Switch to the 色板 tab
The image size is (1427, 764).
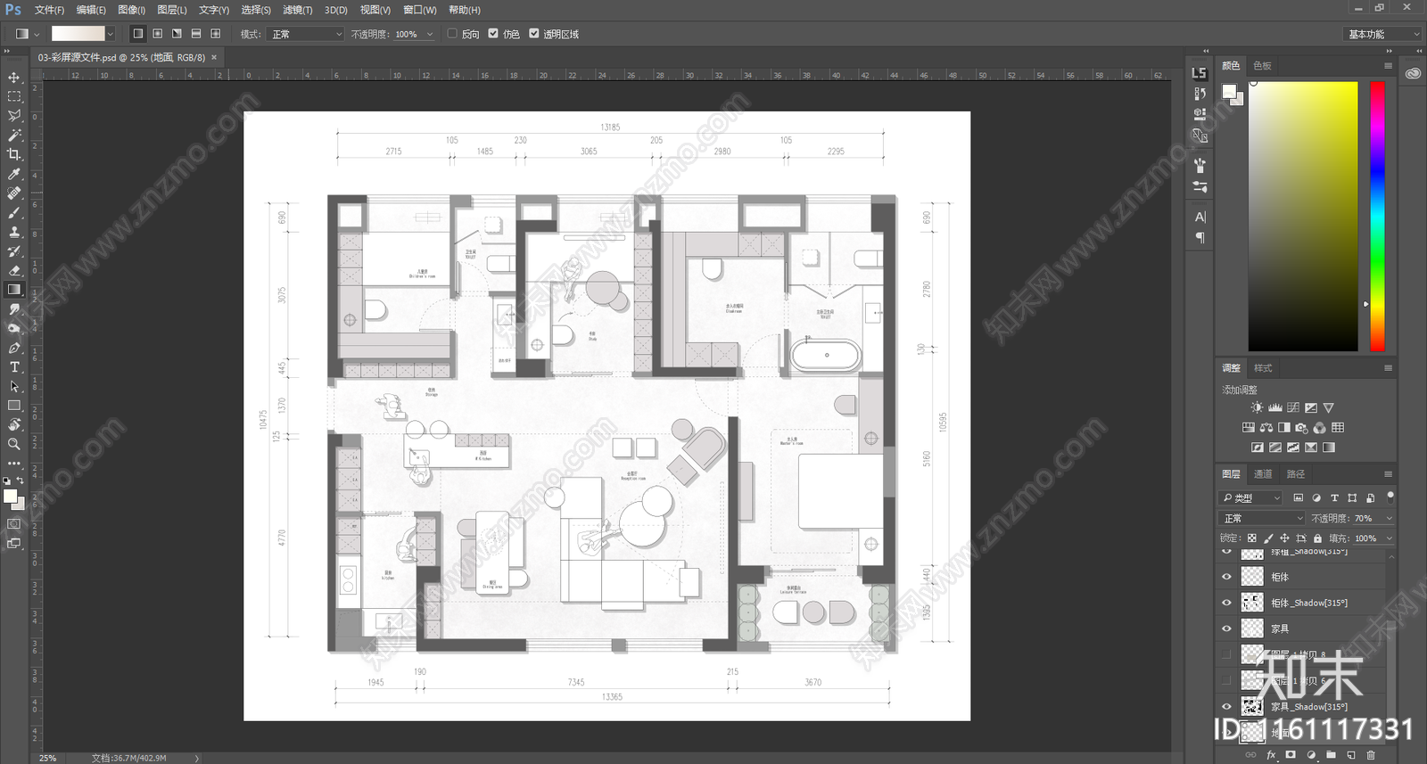click(1262, 66)
